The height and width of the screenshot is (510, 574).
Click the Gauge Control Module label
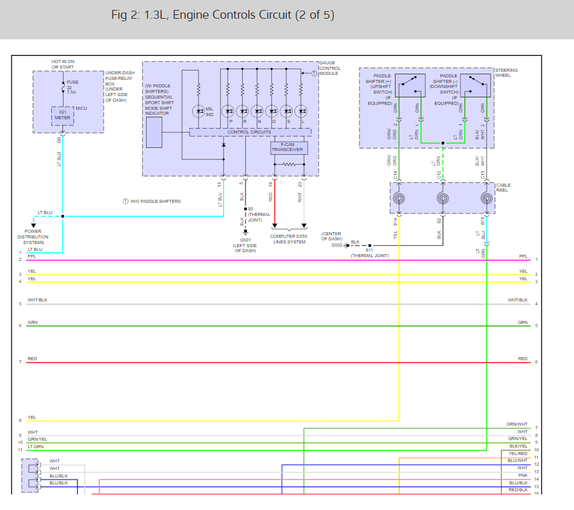click(329, 68)
